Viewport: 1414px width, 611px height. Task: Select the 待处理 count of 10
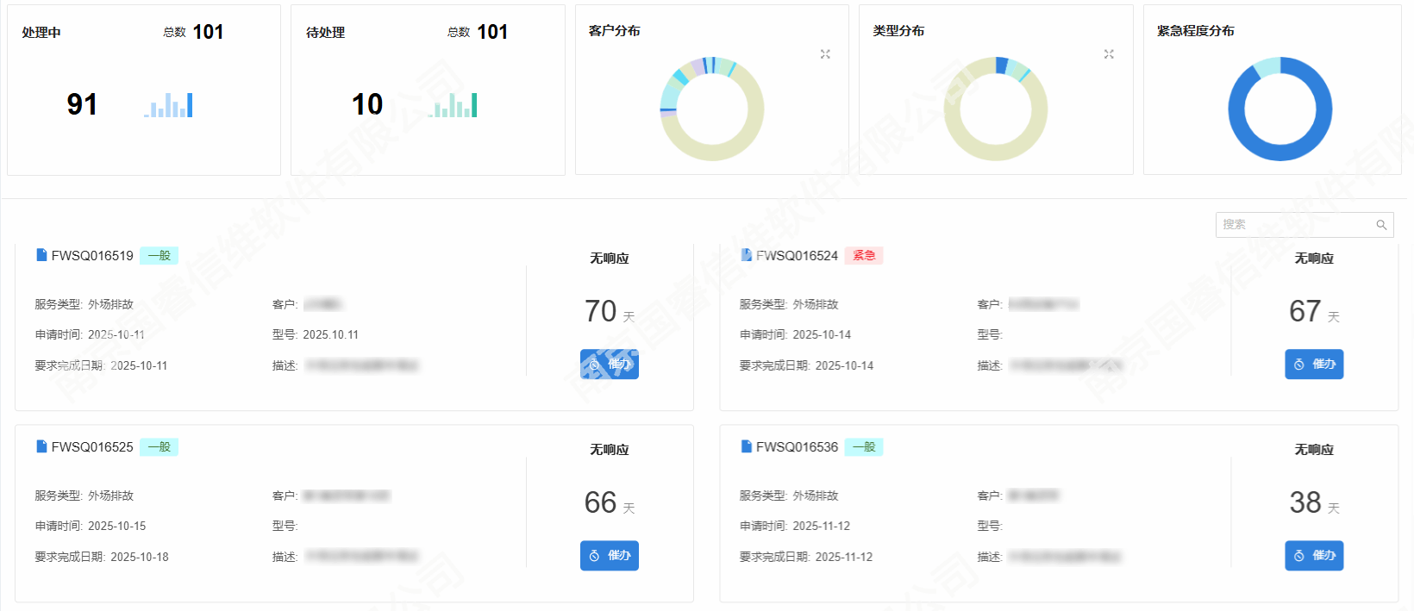367,105
